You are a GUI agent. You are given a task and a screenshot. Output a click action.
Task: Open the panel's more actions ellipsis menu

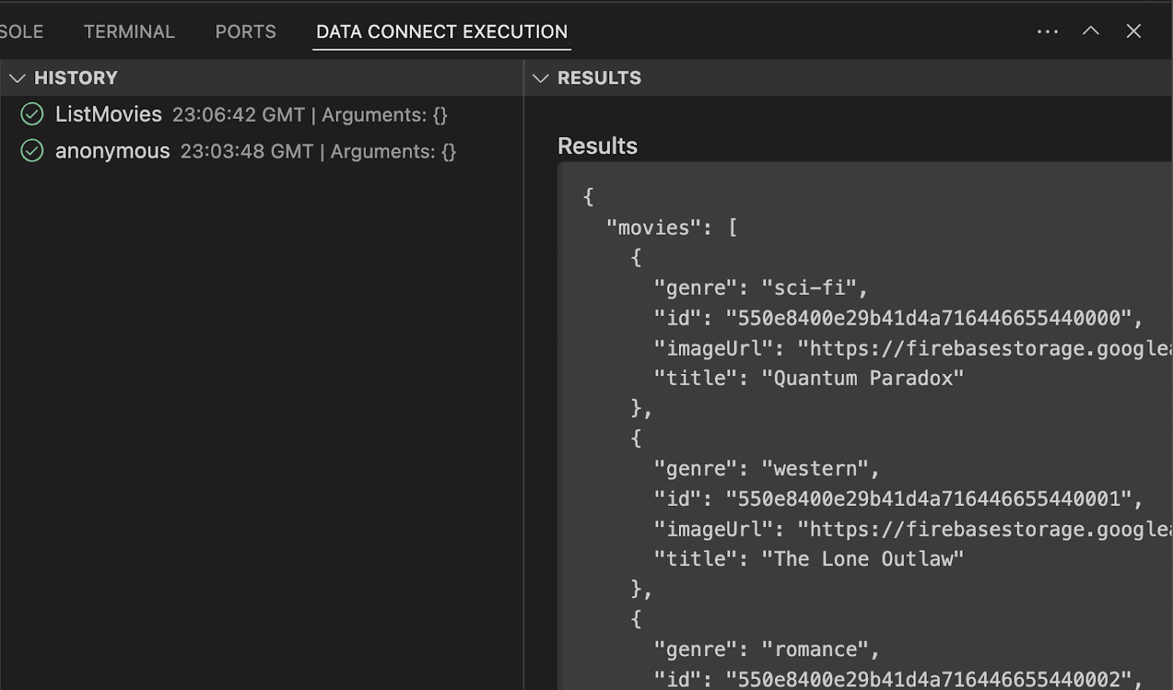tap(1048, 32)
